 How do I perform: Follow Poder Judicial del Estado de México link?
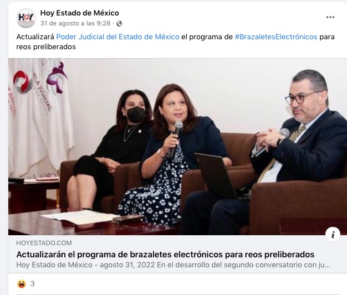118,37
